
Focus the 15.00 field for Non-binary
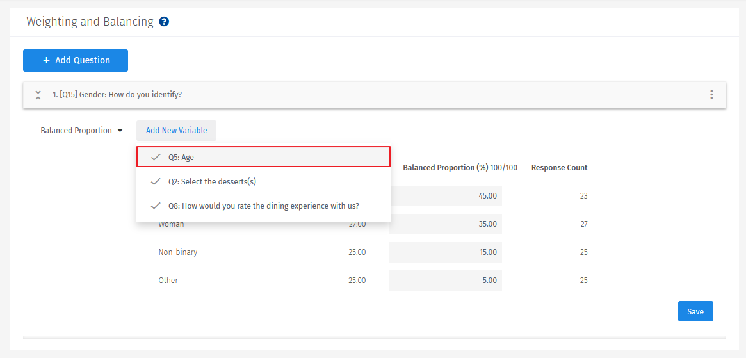pos(446,252)
